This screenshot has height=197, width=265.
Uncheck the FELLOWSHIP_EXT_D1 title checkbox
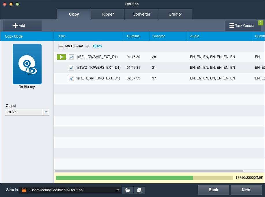click(71, 57)
